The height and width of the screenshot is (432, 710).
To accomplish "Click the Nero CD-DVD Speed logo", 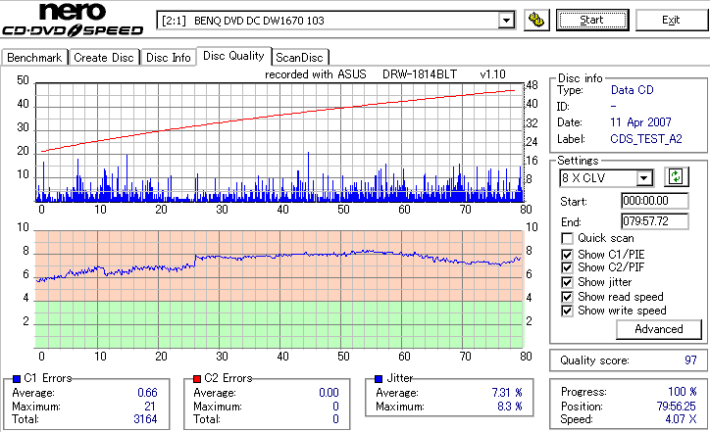I will coord(73,20).
